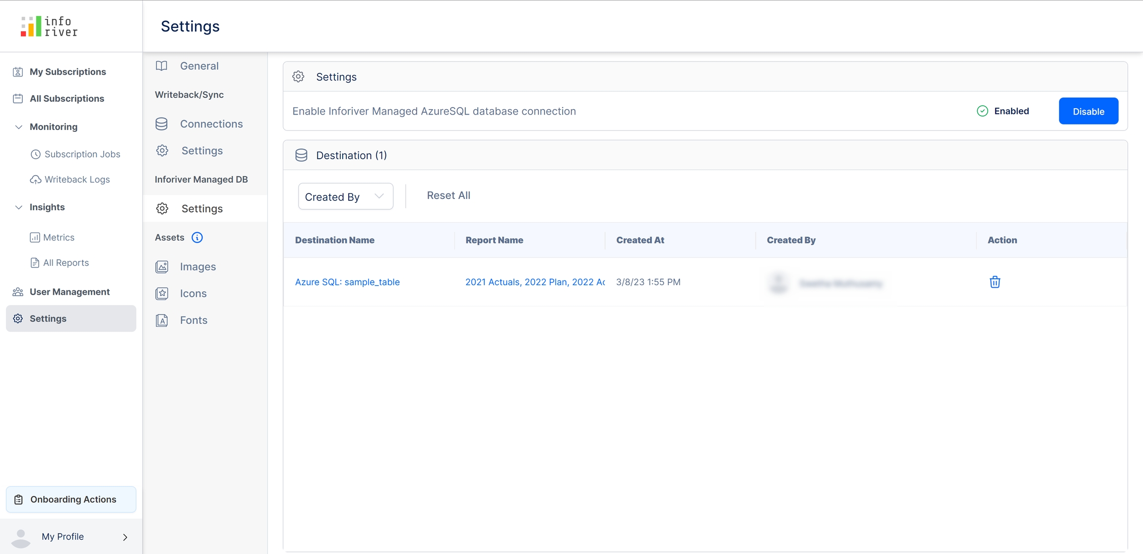
Task: Open Images assets section
Action: coord(197,267)
